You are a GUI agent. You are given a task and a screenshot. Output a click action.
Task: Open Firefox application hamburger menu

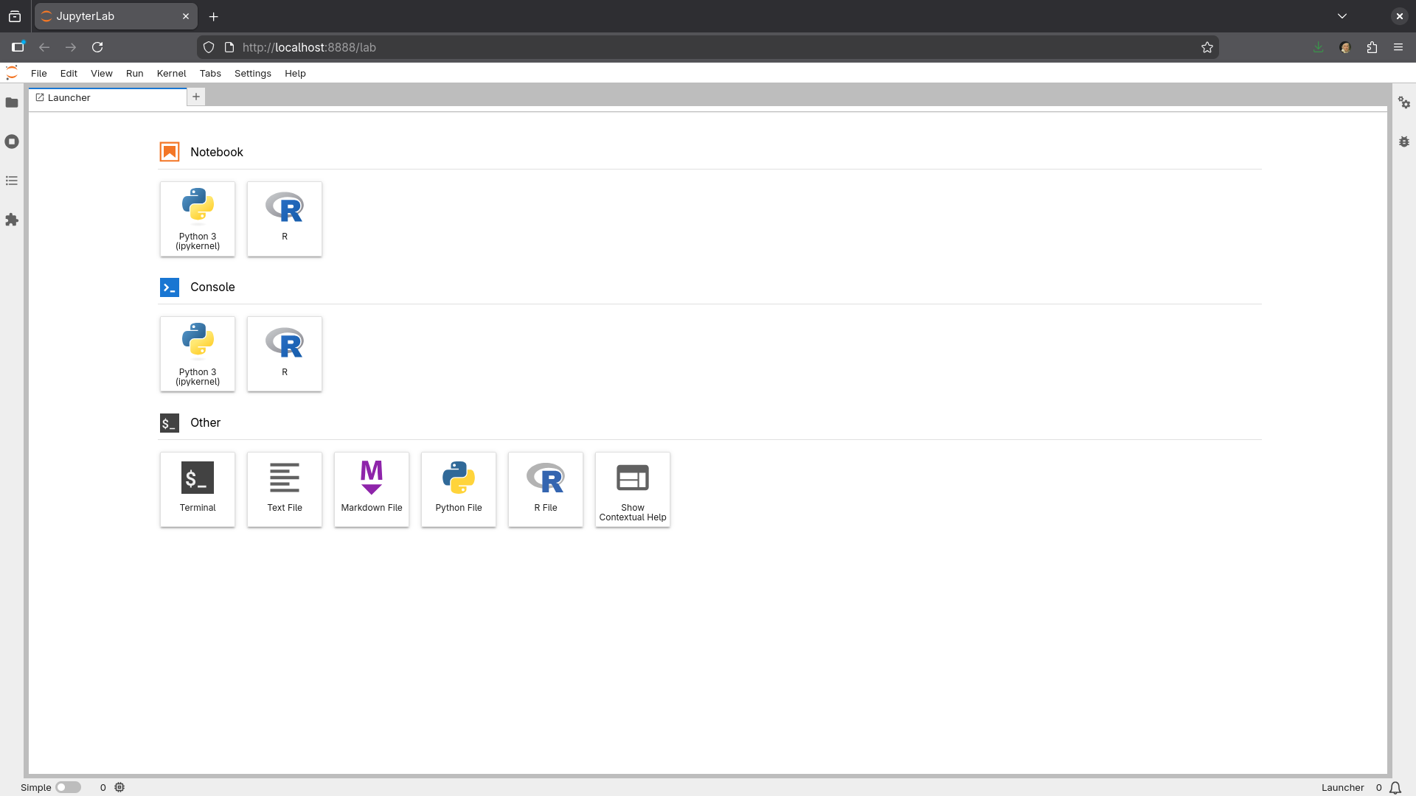pos(1398,47)
